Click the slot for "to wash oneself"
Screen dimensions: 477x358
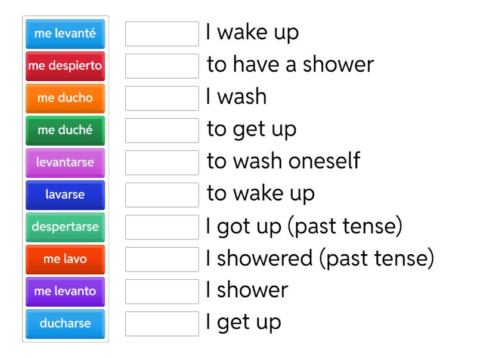tap(162, 163)
